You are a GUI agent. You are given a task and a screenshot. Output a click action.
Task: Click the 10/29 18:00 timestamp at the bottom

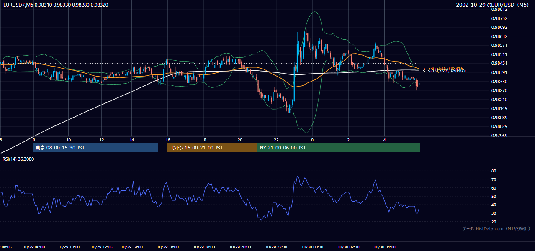(204, 247)
